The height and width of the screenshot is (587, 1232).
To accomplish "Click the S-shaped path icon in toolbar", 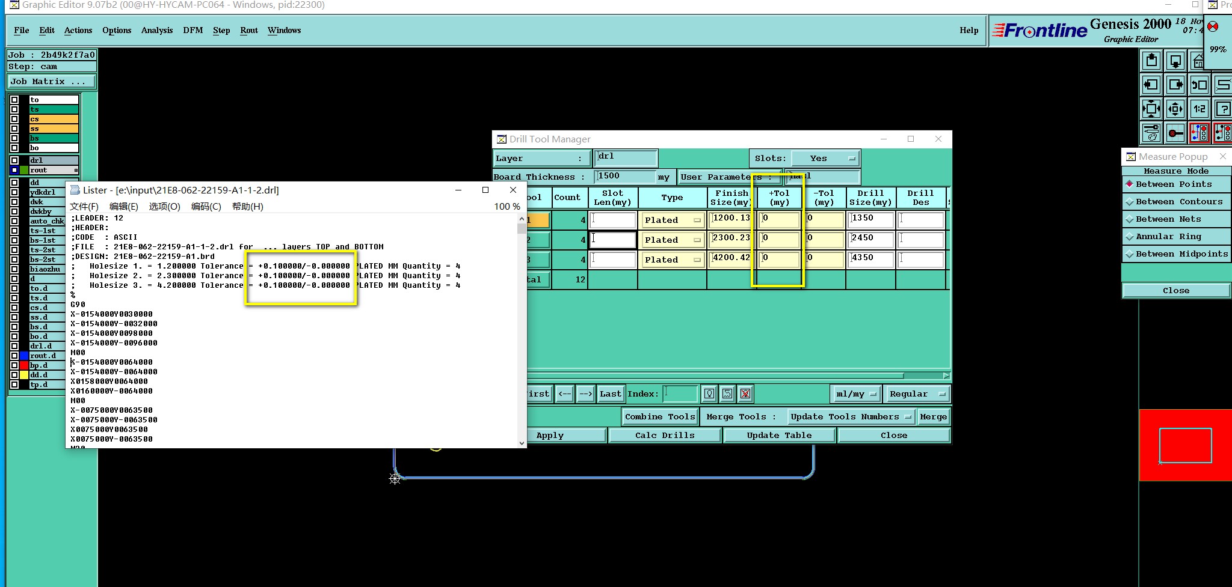I will click(x=1222, y=85).
